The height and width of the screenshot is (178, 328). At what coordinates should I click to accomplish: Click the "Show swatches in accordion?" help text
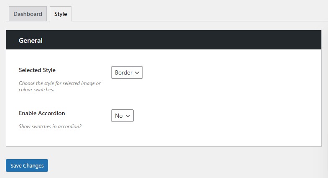[x=50, y=126]
